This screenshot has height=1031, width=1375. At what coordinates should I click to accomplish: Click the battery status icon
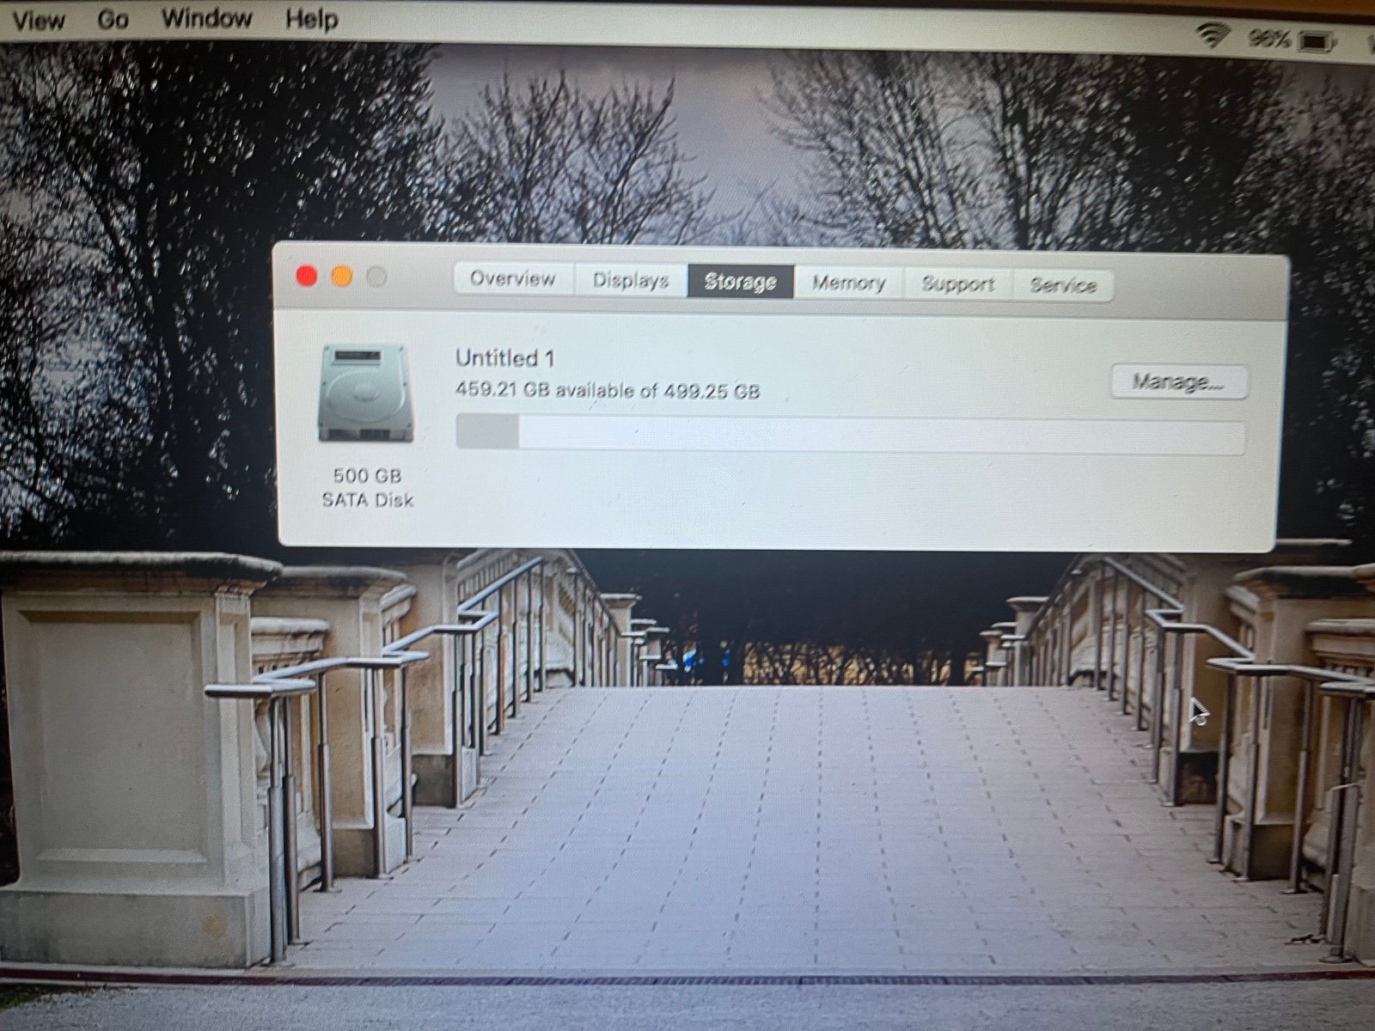coord(1317,40)
